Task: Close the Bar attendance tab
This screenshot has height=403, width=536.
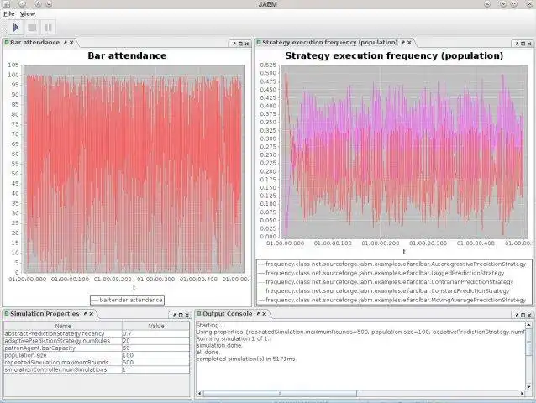Action: 71,43
